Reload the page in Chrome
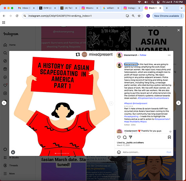 17,16
